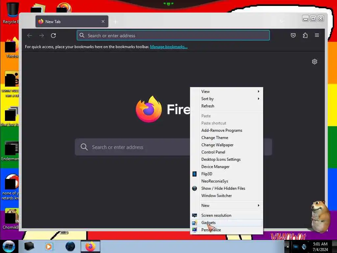Open Save to Pocket icon
The height and width of the screenshot is (253, 337).
(293, 35)
